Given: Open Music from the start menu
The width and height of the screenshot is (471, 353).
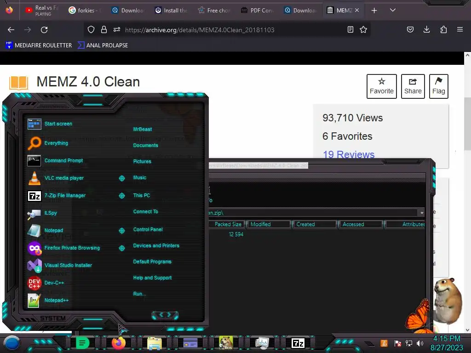Looking at the screenshot, I should pos(140,178).
